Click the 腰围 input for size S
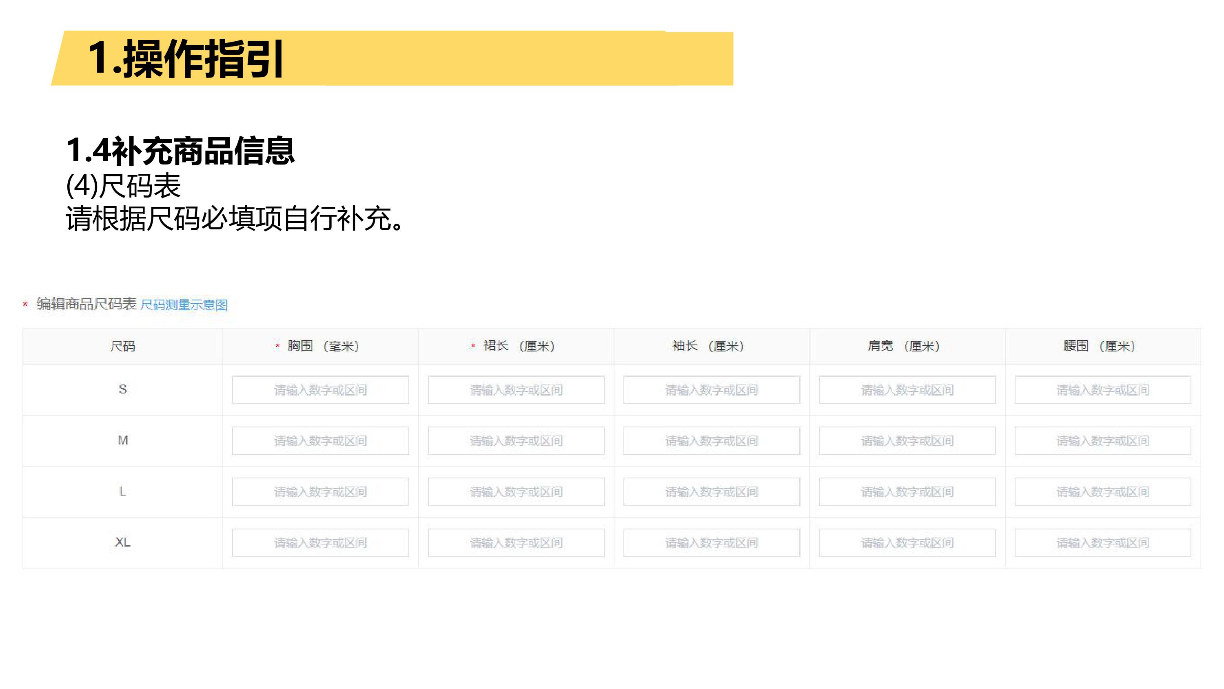This screenshot has height=689, width=1224. point(1103,390)
